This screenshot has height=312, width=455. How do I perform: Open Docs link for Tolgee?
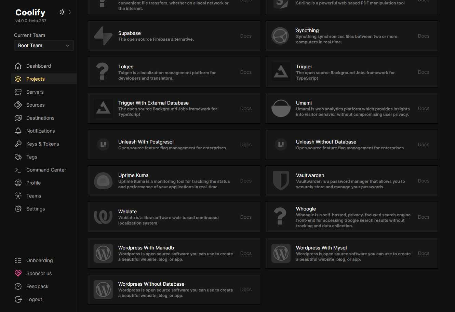[246, 72]
